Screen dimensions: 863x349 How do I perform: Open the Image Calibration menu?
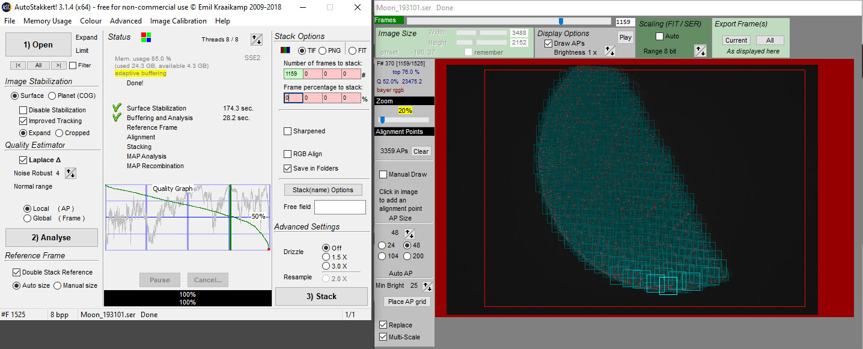[x=178, y=21]
